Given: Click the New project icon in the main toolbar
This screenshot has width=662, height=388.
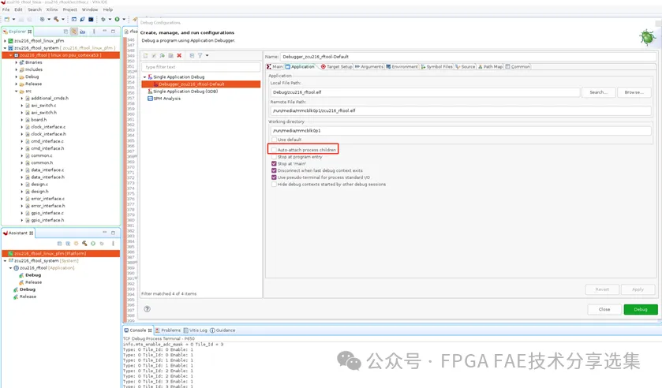Looking at the screenshot, I should pyautogui.click(x=7, y=19).
